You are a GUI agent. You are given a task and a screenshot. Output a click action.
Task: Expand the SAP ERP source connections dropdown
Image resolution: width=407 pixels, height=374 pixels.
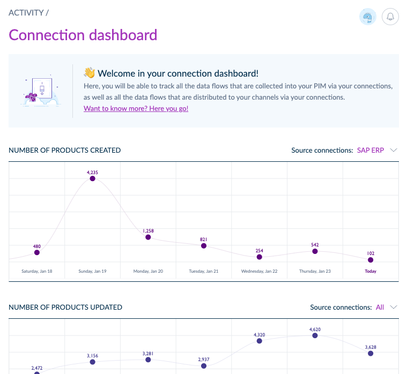point(371,150)
